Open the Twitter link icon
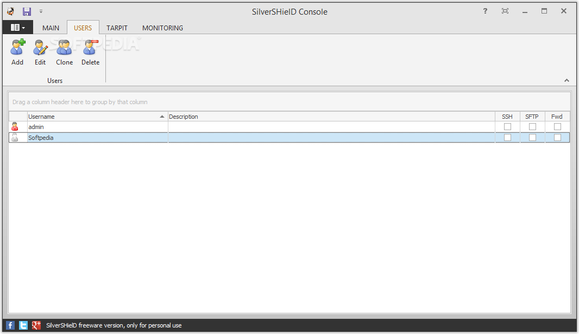The width and height of the screenshot is (579, 334). 23,325
